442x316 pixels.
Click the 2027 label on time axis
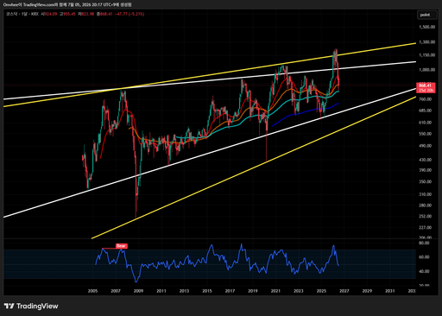coord(344,291)
